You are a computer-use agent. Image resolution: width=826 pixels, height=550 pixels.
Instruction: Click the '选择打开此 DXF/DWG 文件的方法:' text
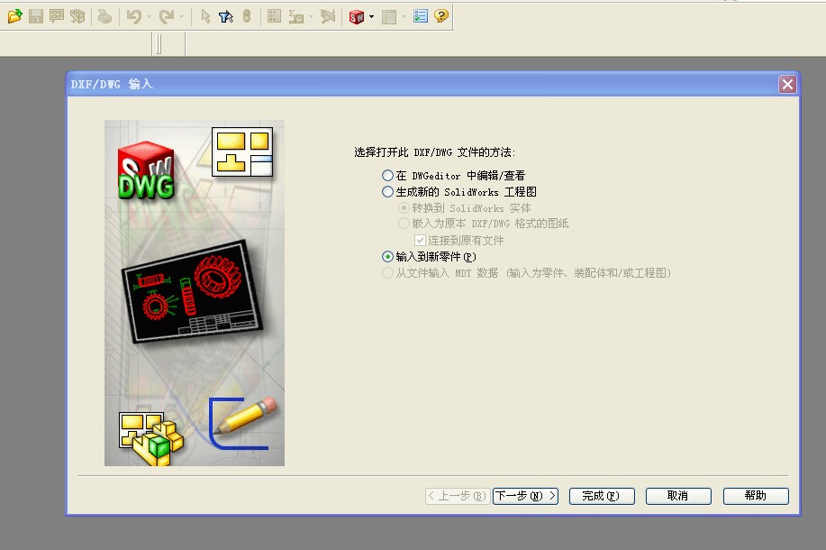pos(434,152)
